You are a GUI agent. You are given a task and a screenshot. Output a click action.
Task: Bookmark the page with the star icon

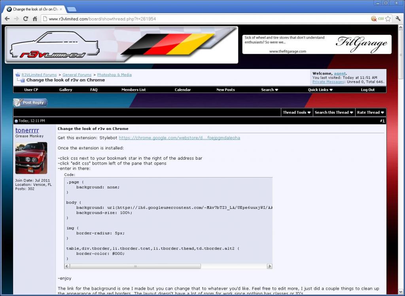pos(388,19)
